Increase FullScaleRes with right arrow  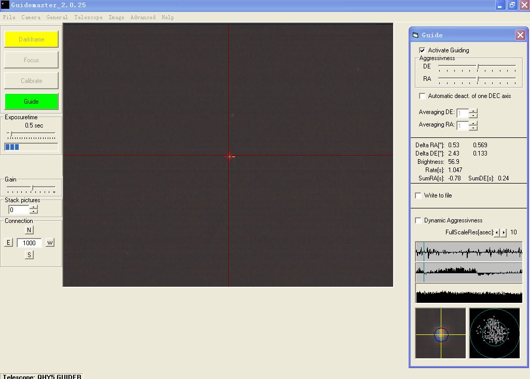point(504,233)
